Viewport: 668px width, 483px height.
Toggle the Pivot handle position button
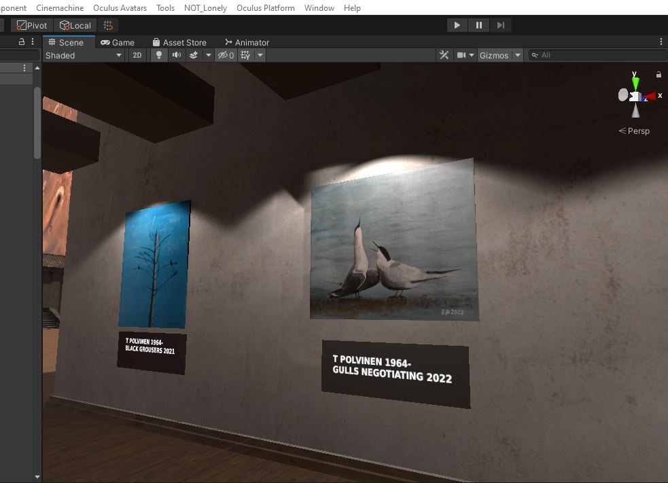32,26
